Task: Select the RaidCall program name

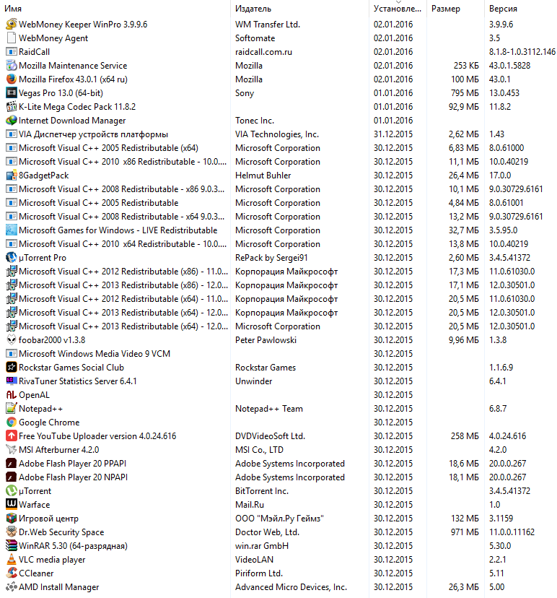Action: pyautogui.click(x=35, y=52)
